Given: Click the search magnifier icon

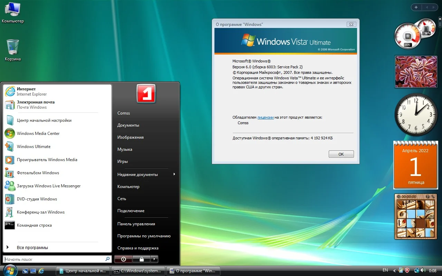Looking at the screenshot, I should pyautogui.click(x=107, y=259).
